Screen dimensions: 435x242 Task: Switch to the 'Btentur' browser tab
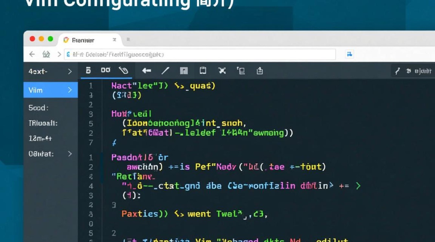click(x=83, y=40)
